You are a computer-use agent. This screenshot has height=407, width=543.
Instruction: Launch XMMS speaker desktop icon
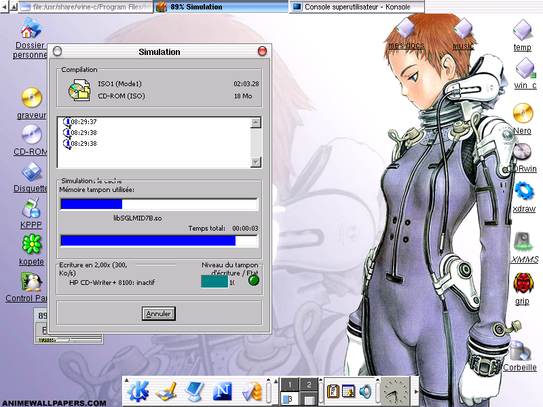(x=523, y=241)
